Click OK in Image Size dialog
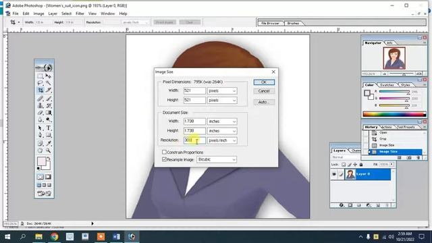 264,82
